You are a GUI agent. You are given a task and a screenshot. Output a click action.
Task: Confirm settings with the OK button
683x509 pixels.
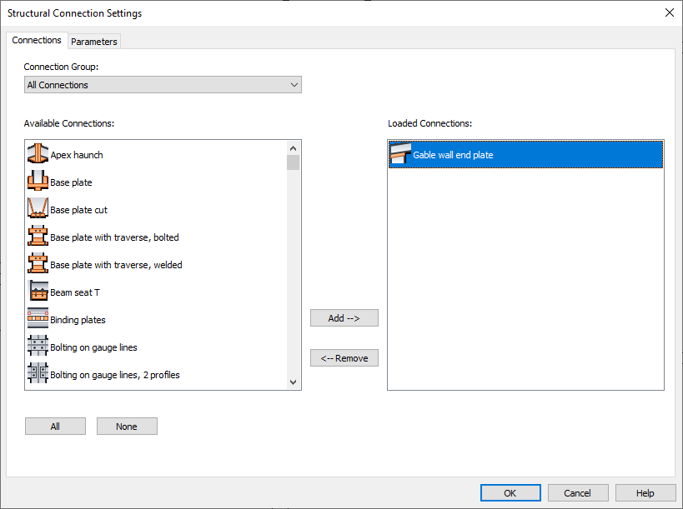pyautogui.click(x=510, y=492)
